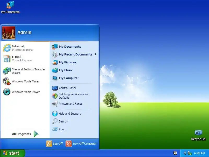Click the network security tray icon
209x157 pixels.
click(190, 153)
